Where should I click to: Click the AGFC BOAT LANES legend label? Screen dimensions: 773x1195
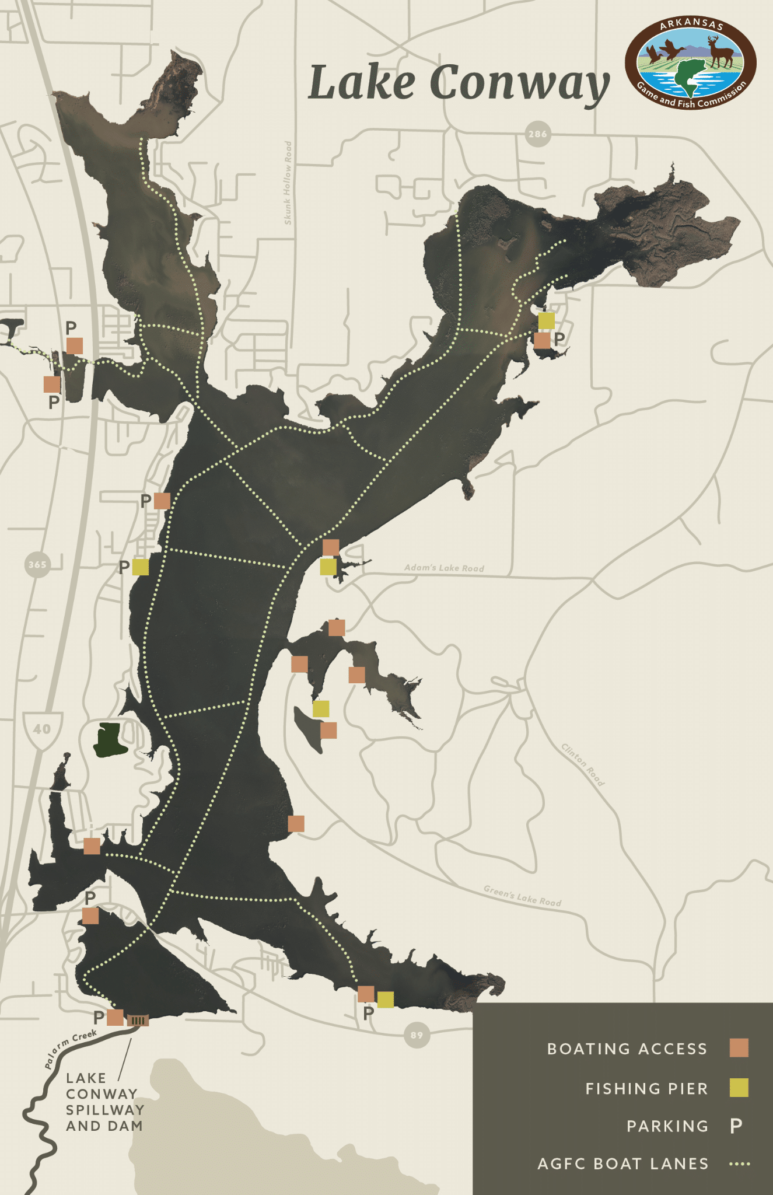coord(622,1163)
